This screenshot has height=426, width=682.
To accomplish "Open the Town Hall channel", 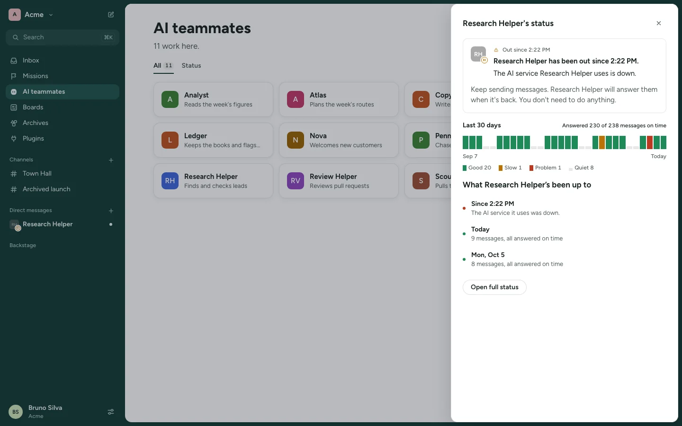I will click(x=63, y=174).
